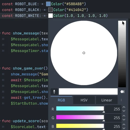
Task: Click the G channel magenta slider
Action: (x=80, y=117)
